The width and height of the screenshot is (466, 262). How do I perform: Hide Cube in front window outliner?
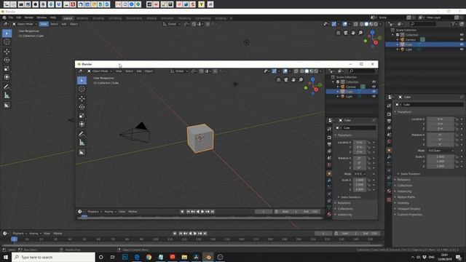[x=374, y=92]
